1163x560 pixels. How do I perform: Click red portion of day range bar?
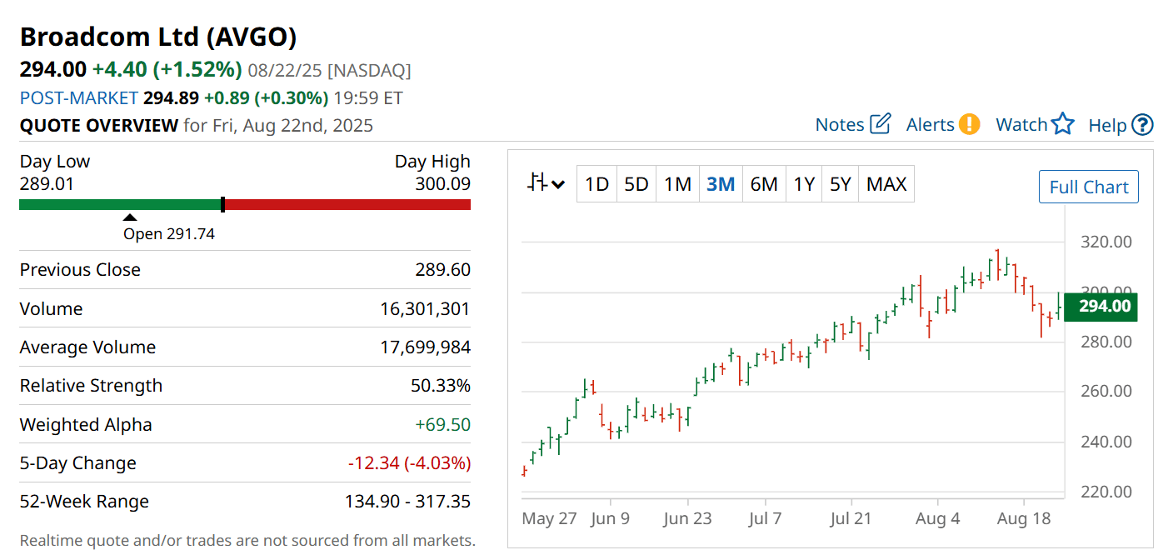[348, 204]
